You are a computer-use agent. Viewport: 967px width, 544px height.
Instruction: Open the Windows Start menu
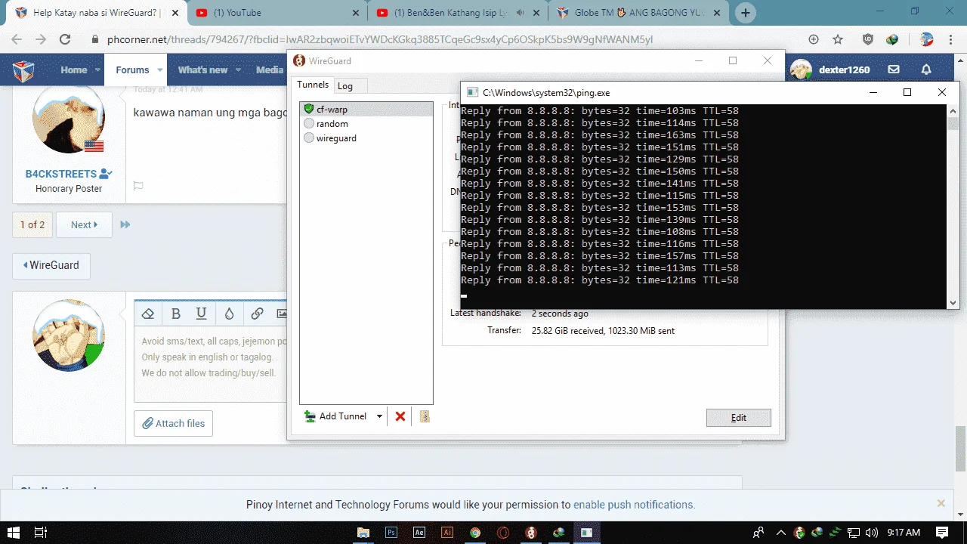pos(14,532)
